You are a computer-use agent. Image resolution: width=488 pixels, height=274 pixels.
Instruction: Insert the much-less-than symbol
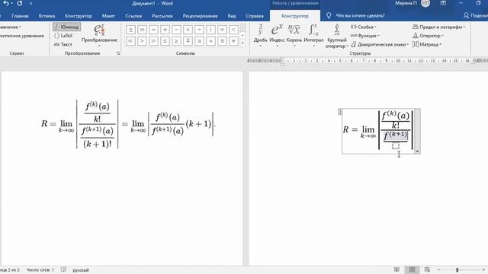pos(130,41)
